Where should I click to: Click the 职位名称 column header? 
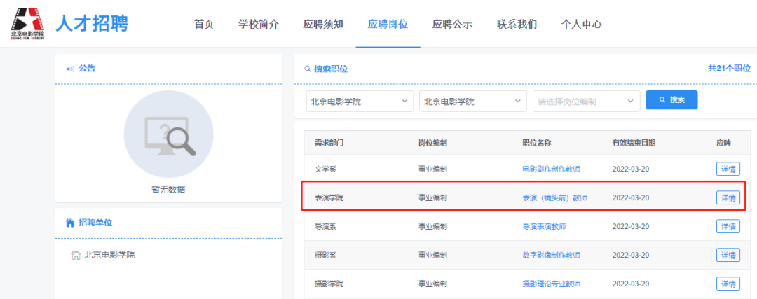tap(537, 143)
